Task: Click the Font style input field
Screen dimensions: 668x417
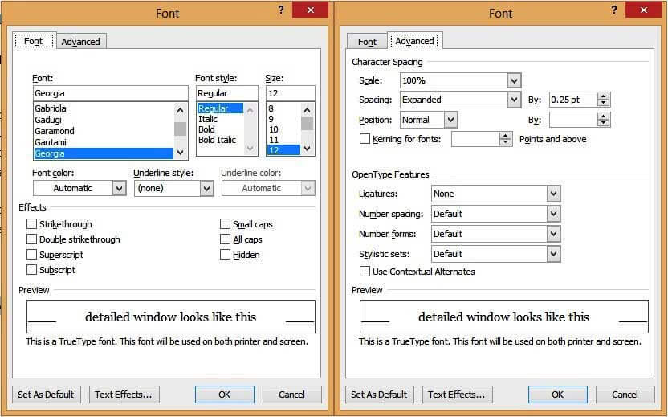Action: tap(227, 93)
